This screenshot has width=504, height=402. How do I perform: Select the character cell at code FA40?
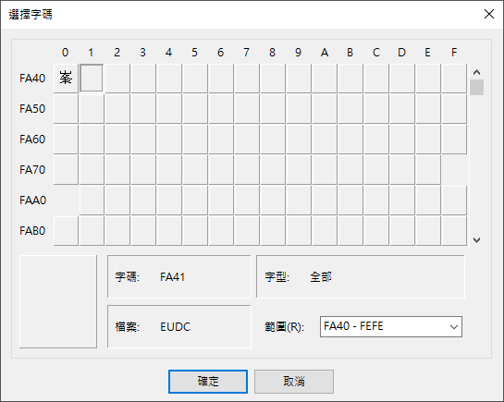tap(66, 79)
